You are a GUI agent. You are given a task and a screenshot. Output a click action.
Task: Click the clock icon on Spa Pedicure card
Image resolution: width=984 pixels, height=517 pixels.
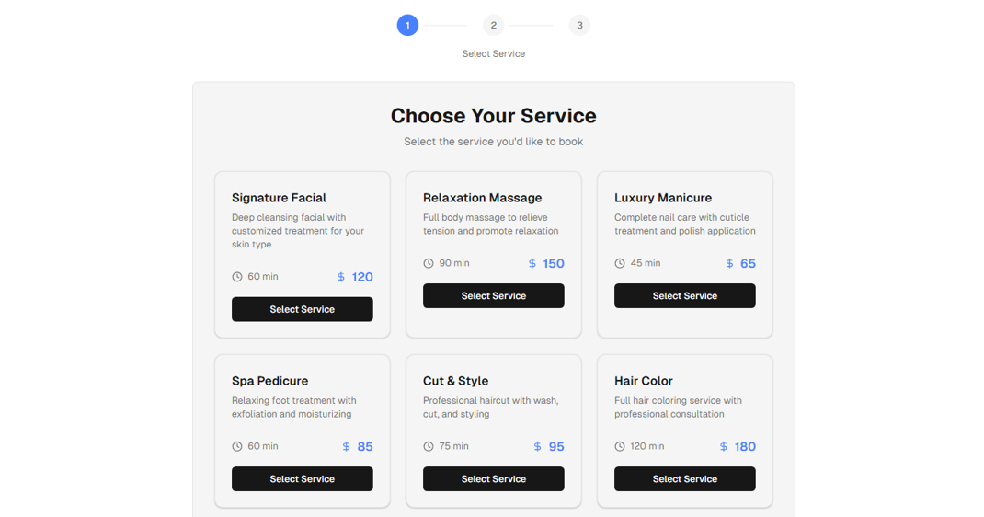(x=236, y=447)
